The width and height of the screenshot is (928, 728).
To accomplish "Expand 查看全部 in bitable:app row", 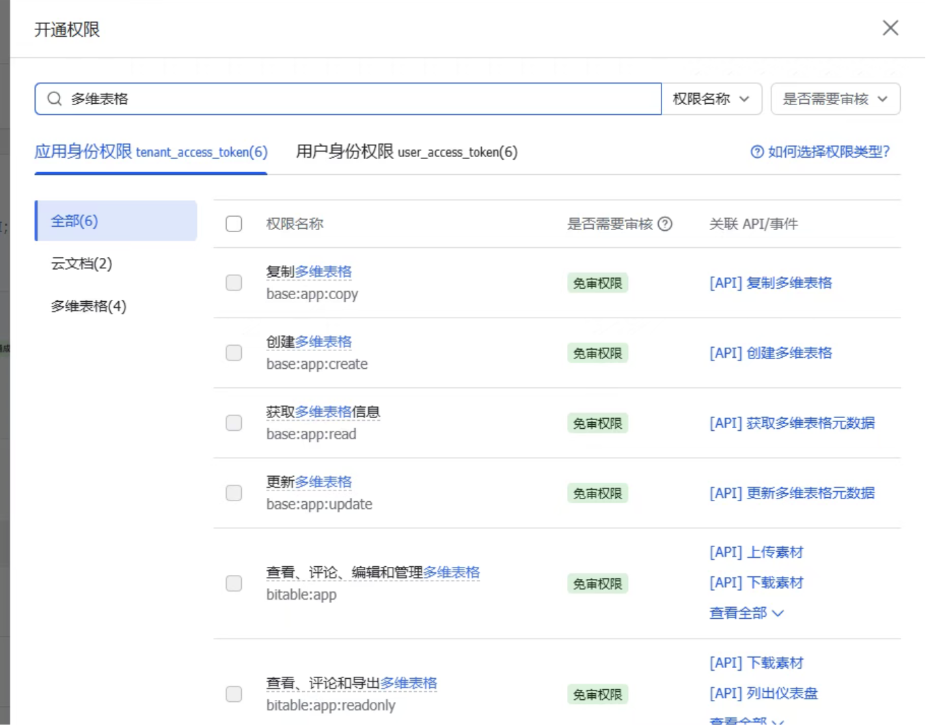I will pyautogui.click(x=746, y=613).
